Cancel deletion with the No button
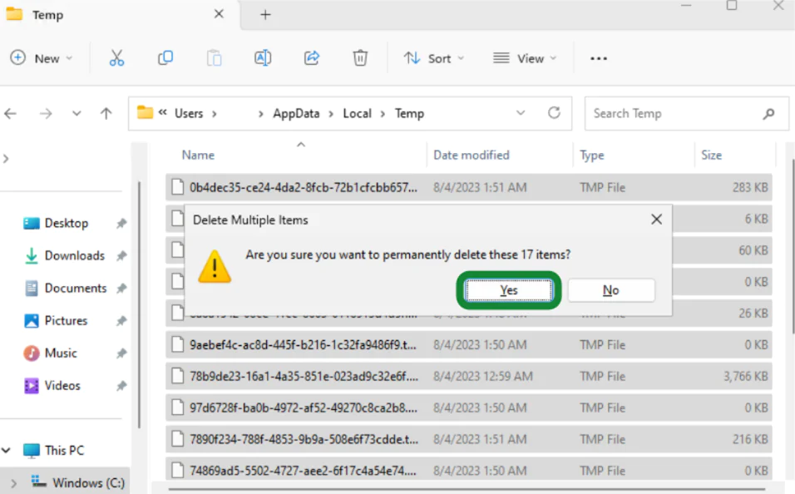 [611, 290]
